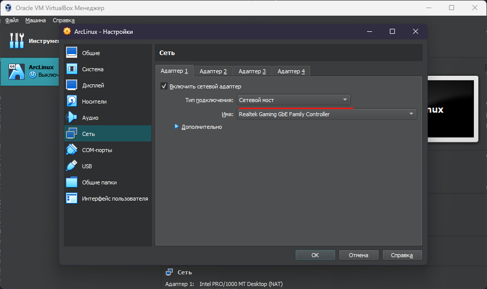
Task: Select Аудио text in settings sidebar
Action: [x=90, y=118]
